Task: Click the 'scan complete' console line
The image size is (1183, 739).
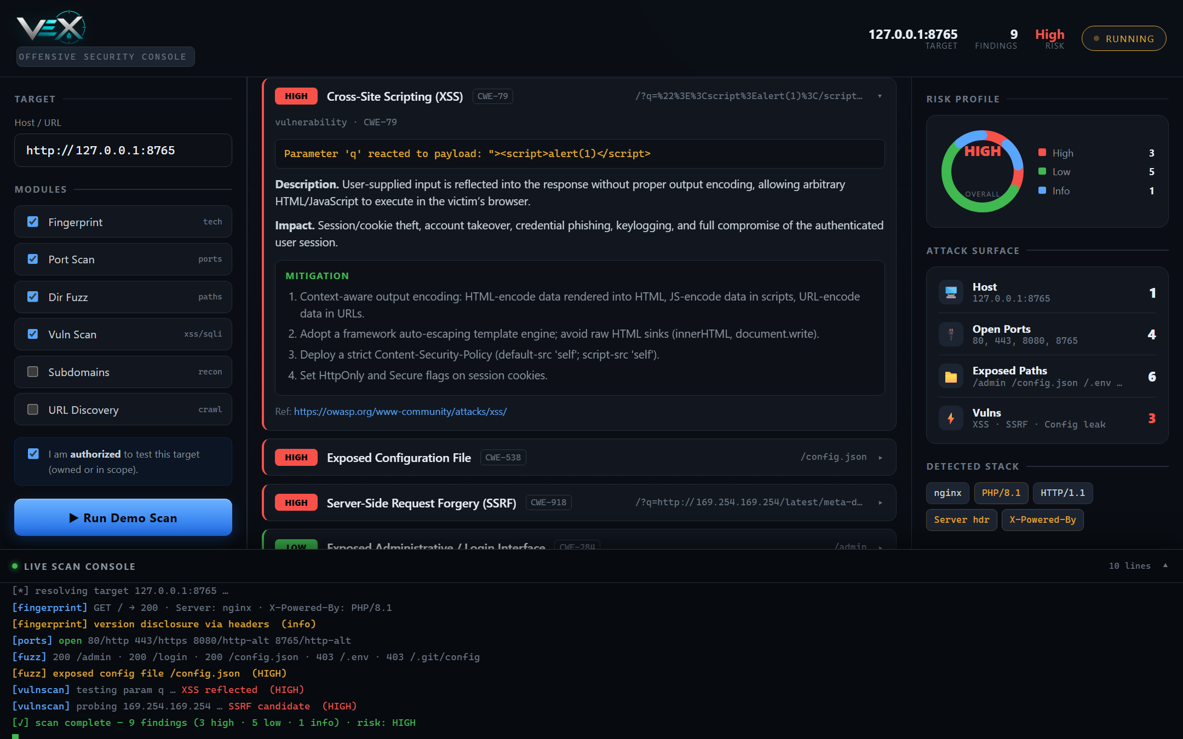Action: (x=214, y=723)
